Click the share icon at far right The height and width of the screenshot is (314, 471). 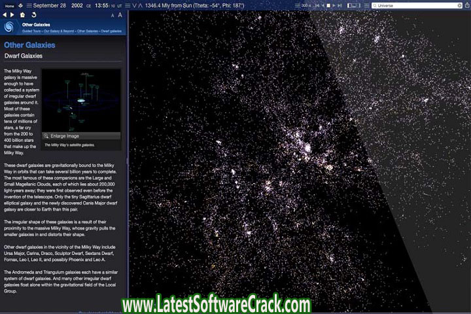467,5
